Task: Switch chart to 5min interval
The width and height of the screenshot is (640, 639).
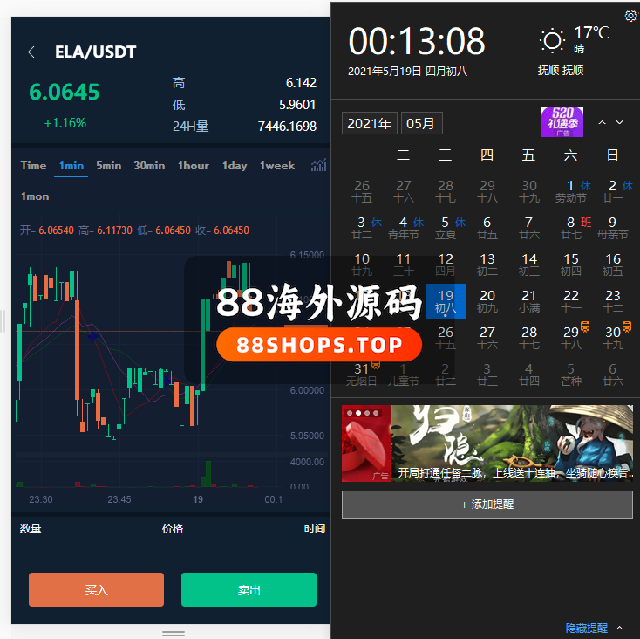Action: coord(109,166)
